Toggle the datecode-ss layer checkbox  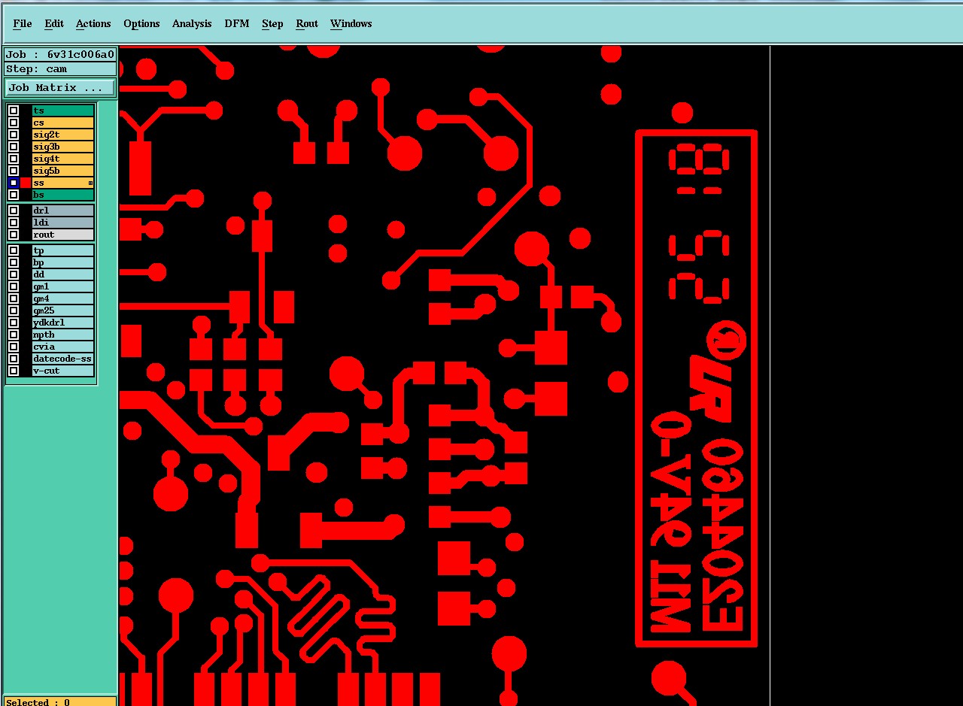click(14, 359)
